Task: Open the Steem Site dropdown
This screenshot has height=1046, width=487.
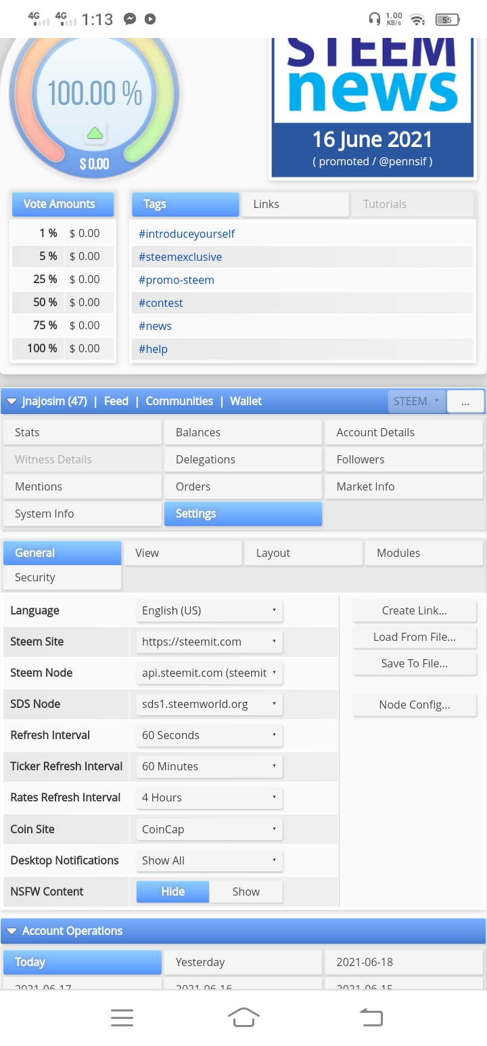Action: [210, 642]
